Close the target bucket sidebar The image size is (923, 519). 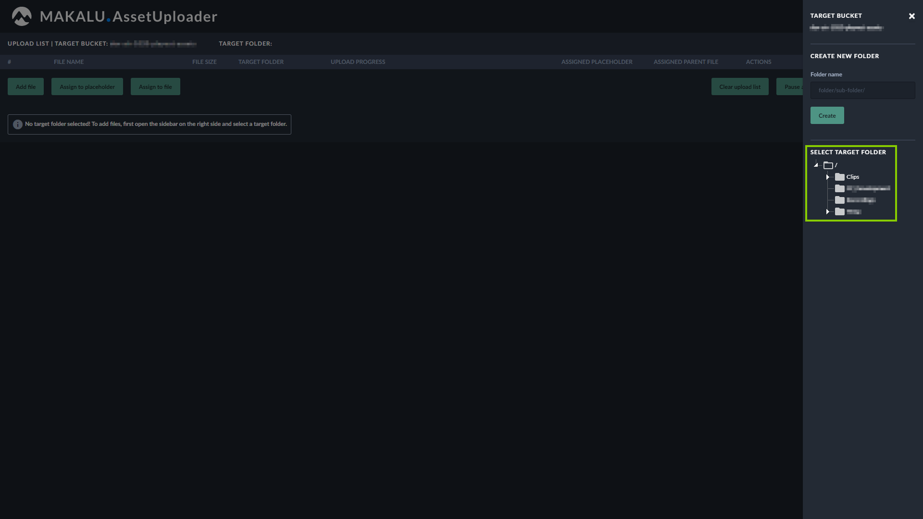pos(911,16)
